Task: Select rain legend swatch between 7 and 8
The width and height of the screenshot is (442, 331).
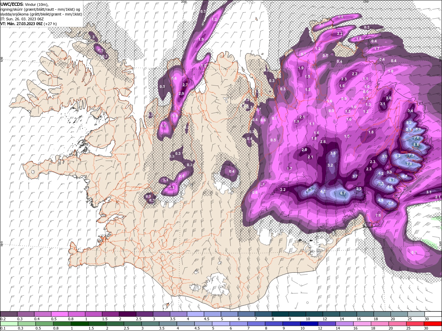Action: (x=257, y=323)
